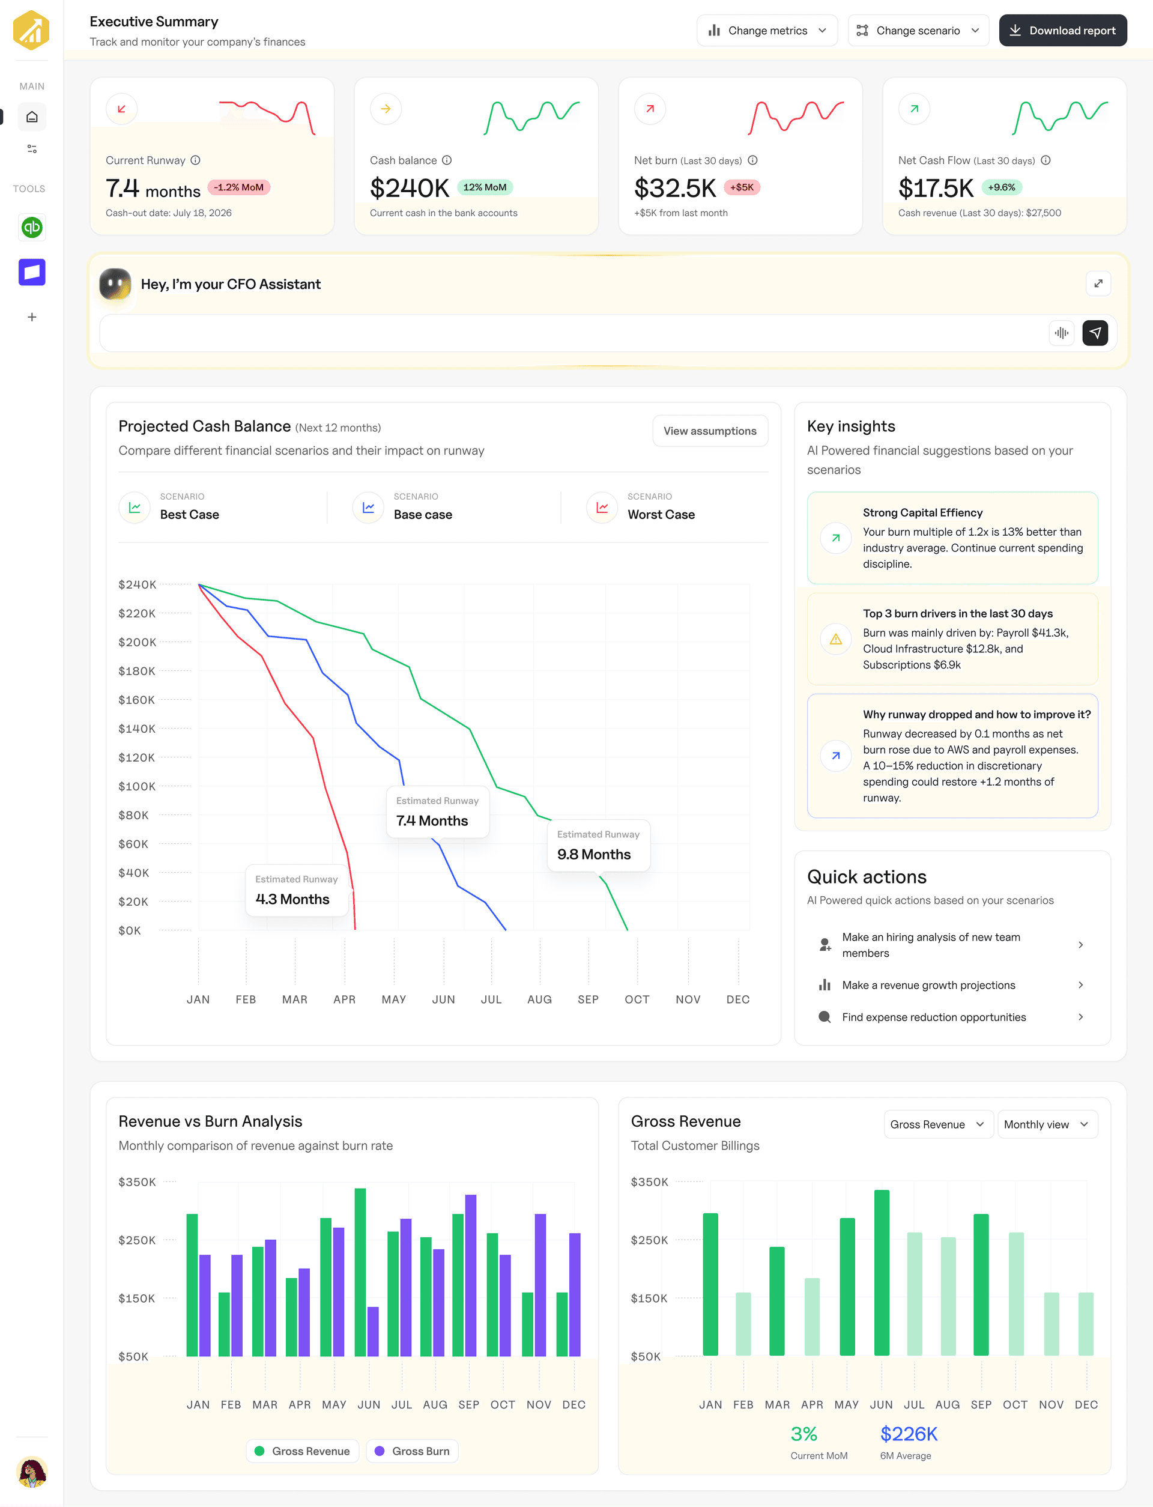Expand the Monthly view dropdown
1153x1507 pixels.
click(x=1047, y=1124)
